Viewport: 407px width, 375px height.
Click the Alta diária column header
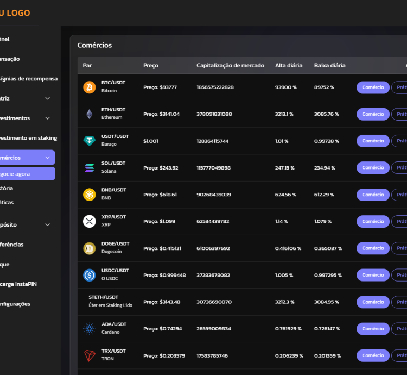pos(289,65)
